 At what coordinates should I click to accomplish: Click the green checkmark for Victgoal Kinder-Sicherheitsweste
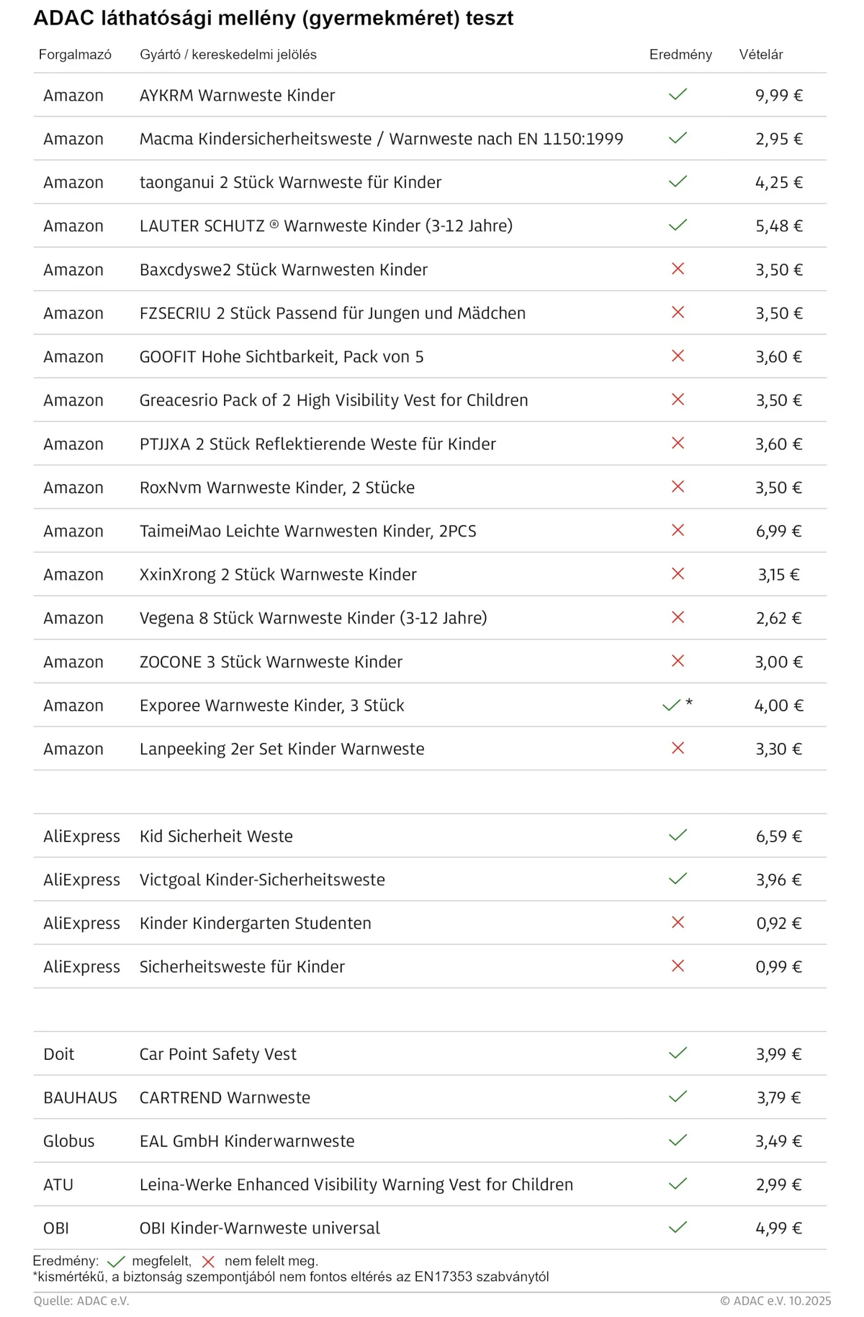678,878
